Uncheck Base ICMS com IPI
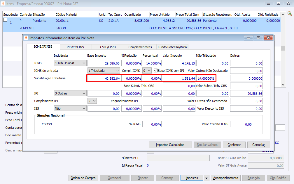 coord(156,70)
